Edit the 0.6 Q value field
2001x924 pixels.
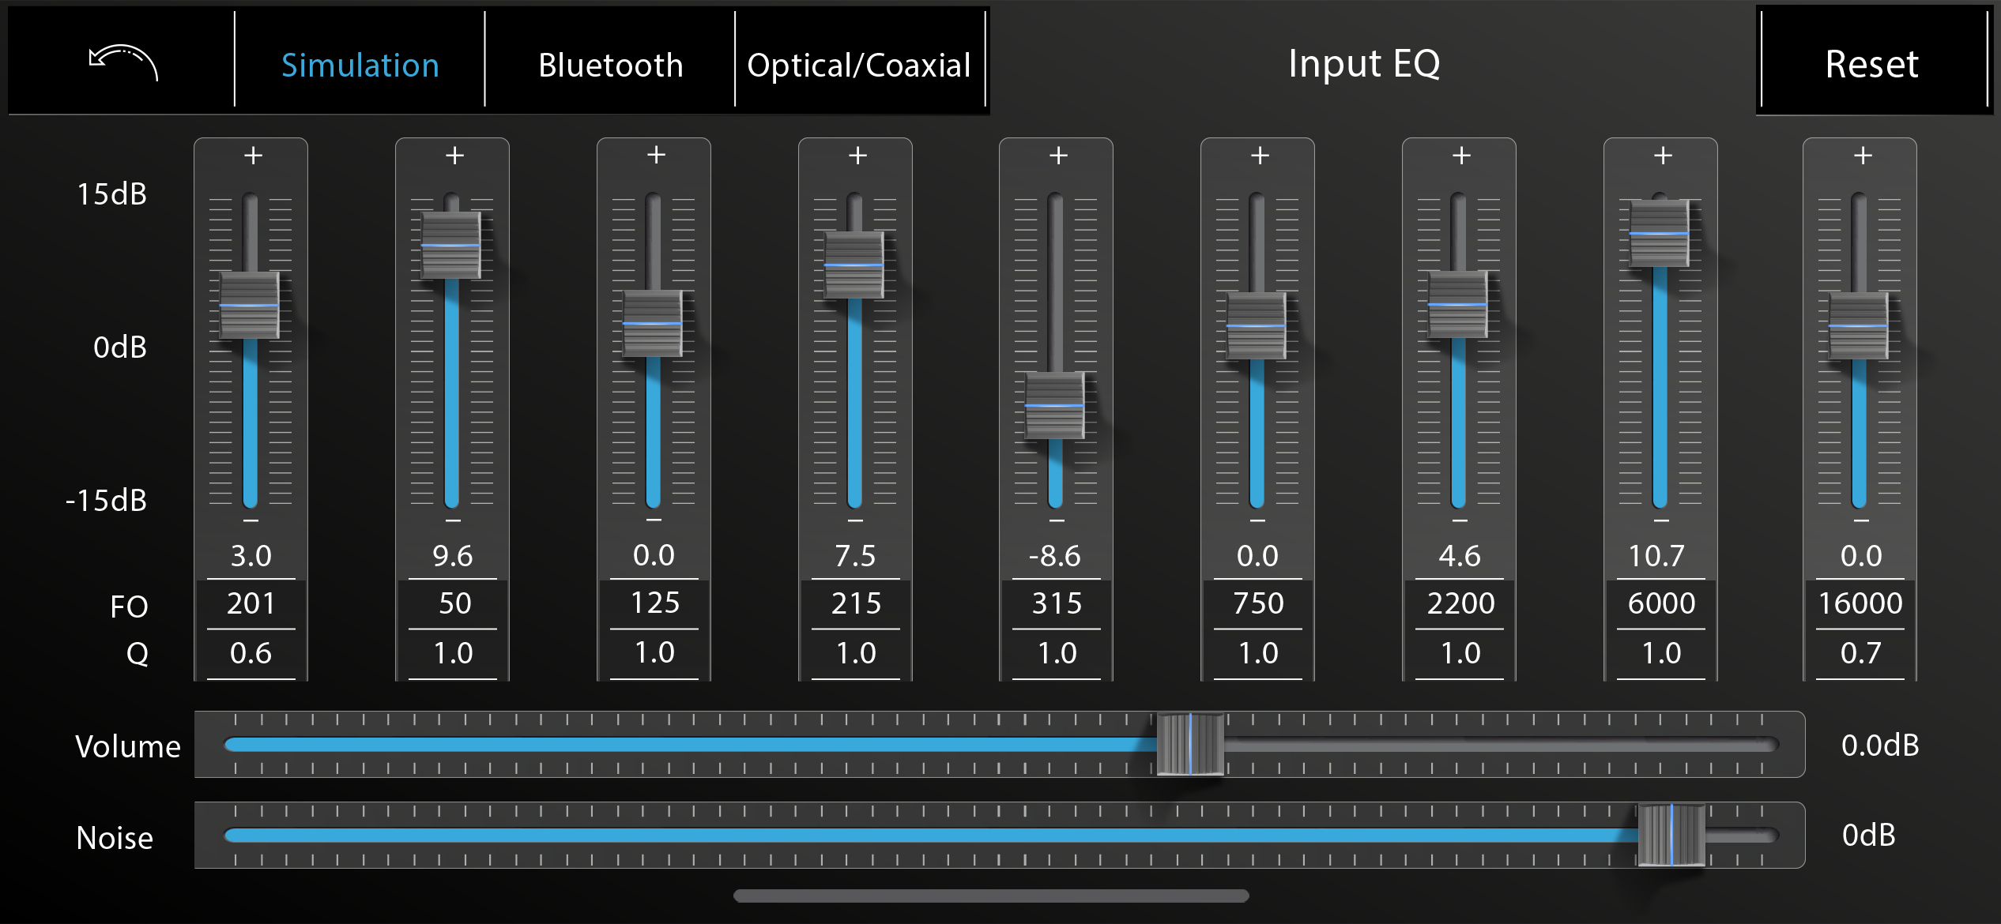pyautogui.click(x=251, y=653)
